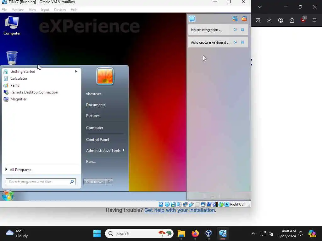Viewport: 322px width, 241px height.
Task: Dismiss the Mouse integration notification
Action: coord(242,30)
